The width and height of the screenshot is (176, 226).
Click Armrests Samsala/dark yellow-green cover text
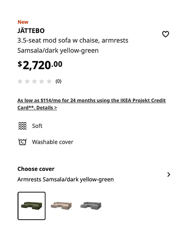point(66,179)
